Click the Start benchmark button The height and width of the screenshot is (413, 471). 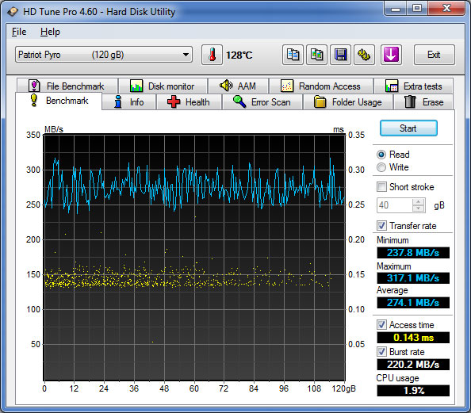coord(408,128)
